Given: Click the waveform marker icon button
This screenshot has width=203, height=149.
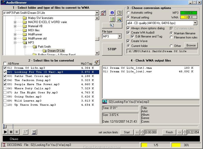Looking at the screenshot, I should point(34,132).
